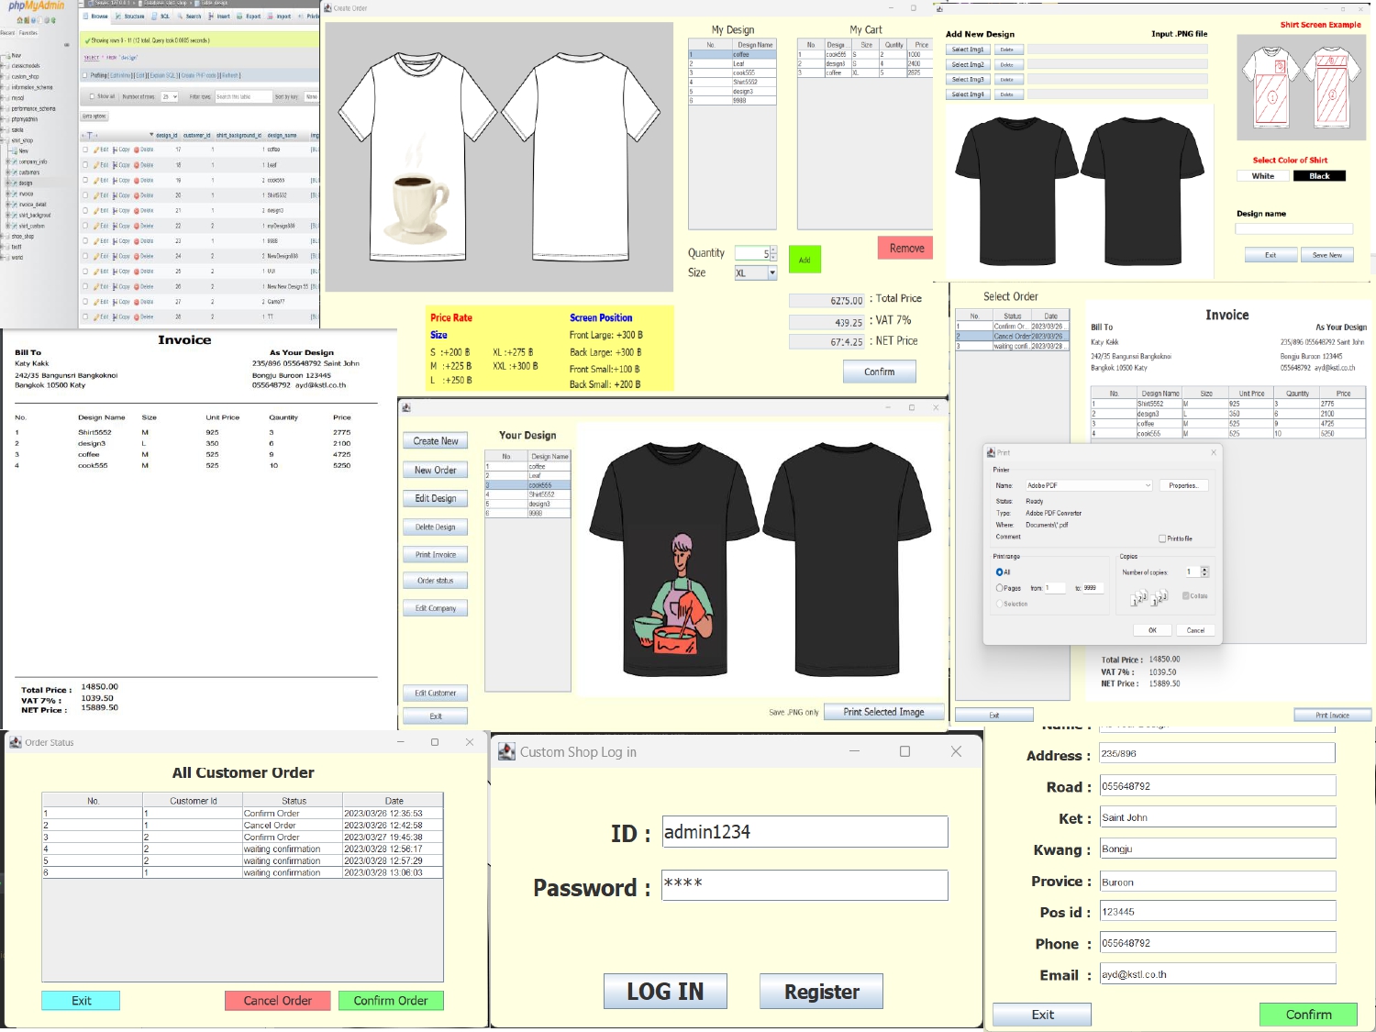Viewport: 1376px width, 1032px height.
Task: Select the All print range radio button
Action: 1000,571
